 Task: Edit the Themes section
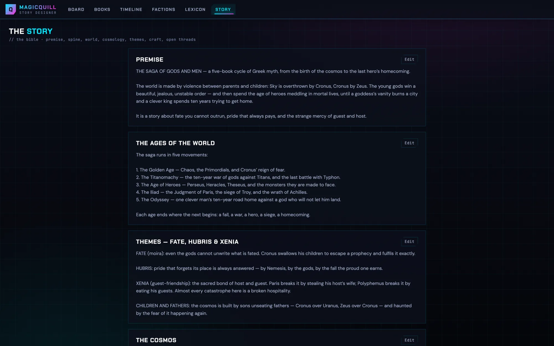[x=409, y=242]
